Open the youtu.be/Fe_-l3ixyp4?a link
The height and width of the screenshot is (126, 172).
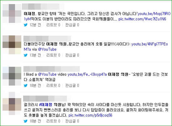pyautogui.click(x=87, y=74)
